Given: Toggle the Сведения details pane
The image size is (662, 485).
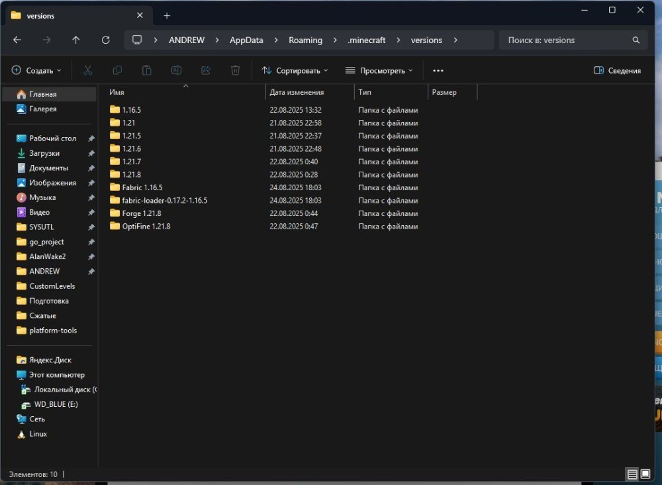Looking at the screenshot, I should point(617,70).
